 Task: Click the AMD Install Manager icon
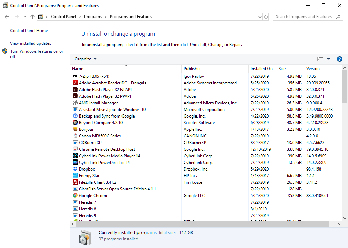tap(75, 103)
